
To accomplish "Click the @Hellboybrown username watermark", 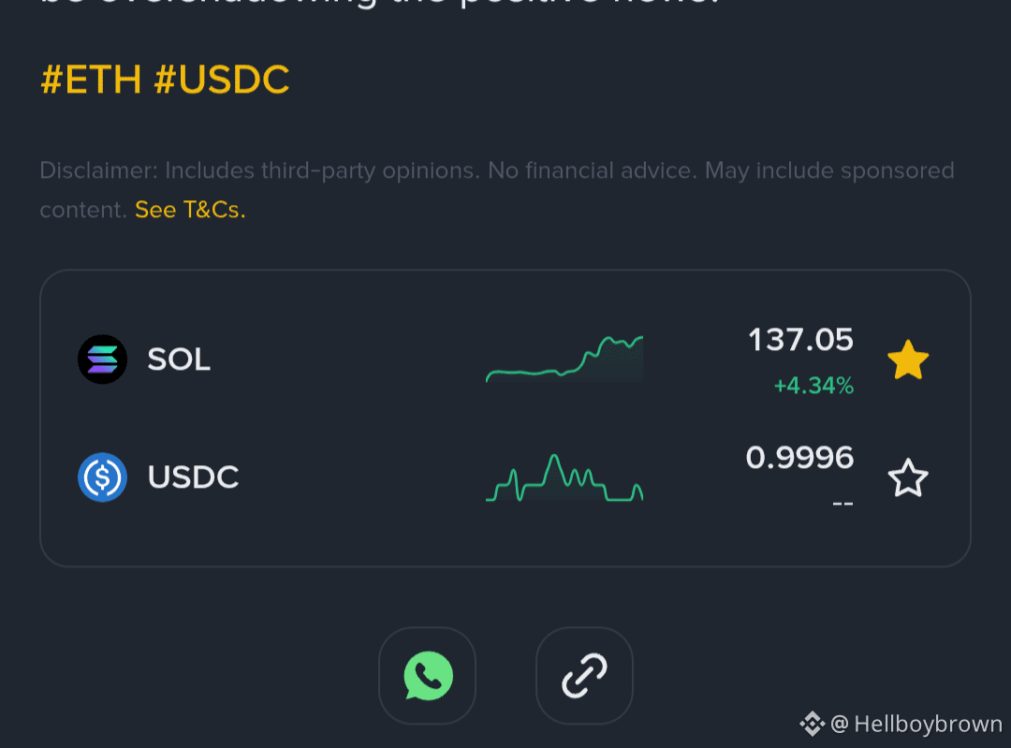I will point(917,724).
